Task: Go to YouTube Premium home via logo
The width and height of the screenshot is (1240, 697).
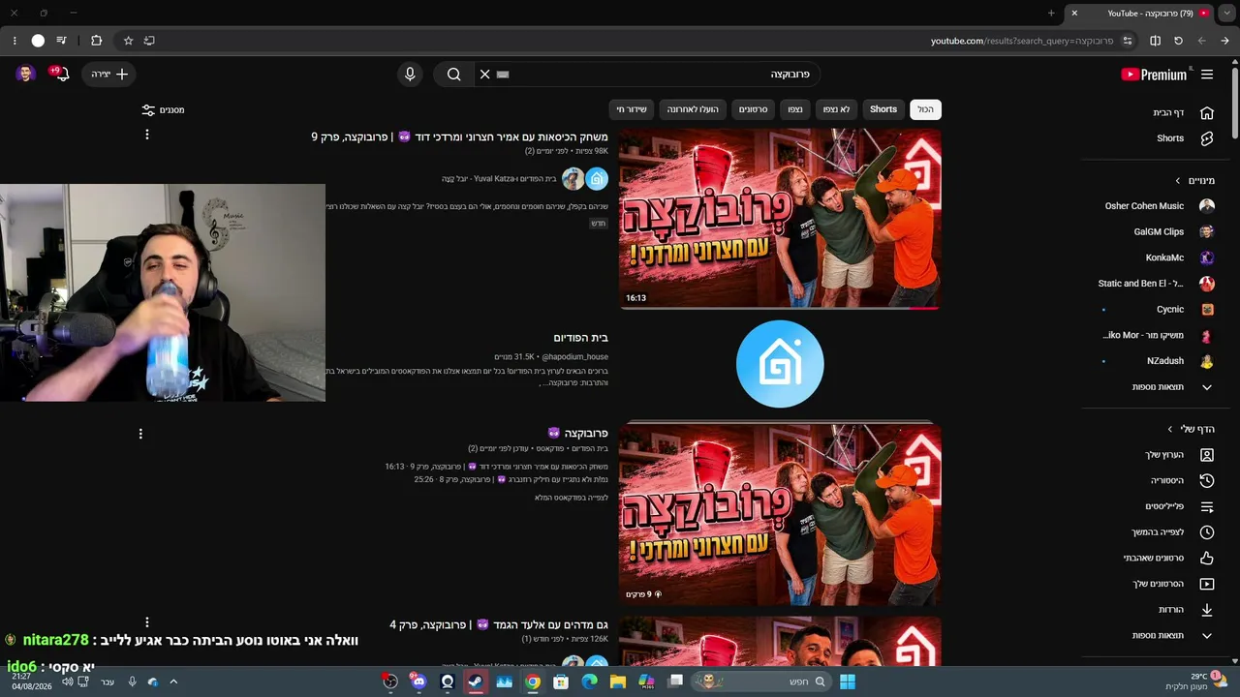Action: [1154, 75]
